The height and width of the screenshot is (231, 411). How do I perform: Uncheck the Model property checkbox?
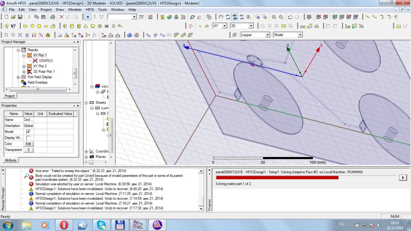[x=28, y=132]
